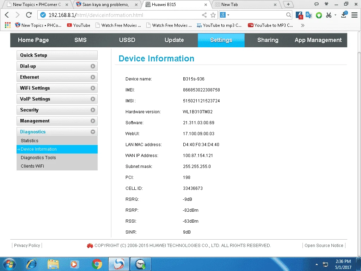Viewport: 361px width, 271px height.
Task: Open the download manager clock taskbar icon
Action: point(141,264)
